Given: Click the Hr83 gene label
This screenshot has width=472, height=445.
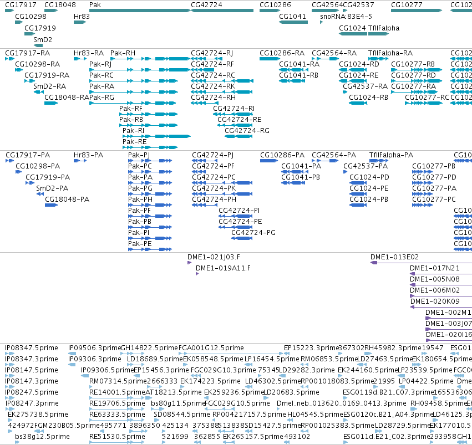Looking at the screenshot, I should coord(82,16).
